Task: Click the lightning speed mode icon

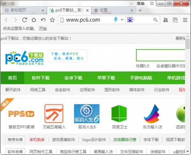Action: pyautogui.click(x=116, y=20)
